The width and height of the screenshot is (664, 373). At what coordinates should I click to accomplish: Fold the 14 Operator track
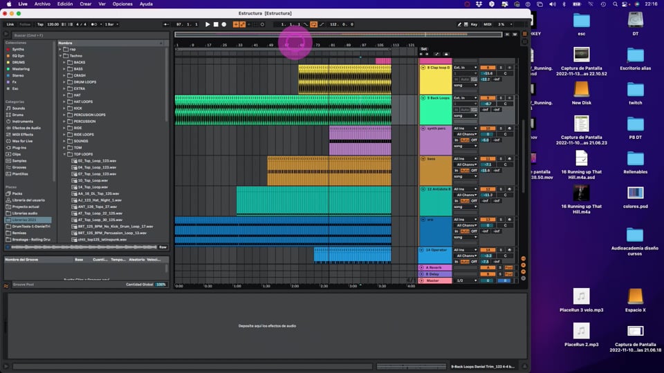point(422,250)
